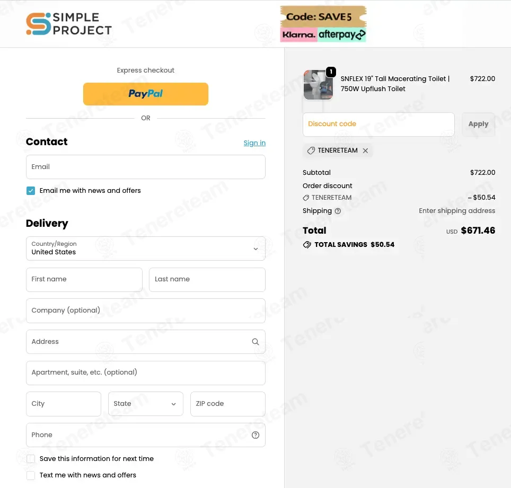Click the shipping info question mark icon
Screen dimensions: 511x488
[x=338, y=211]
